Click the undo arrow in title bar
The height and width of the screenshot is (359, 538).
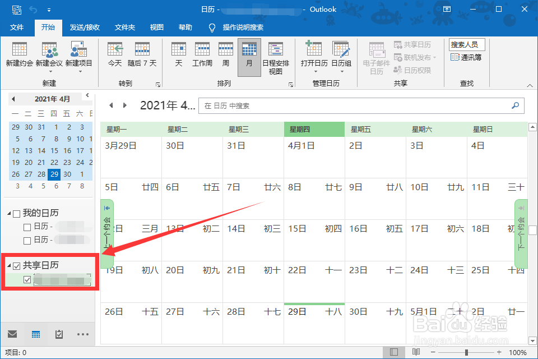[33, 10]
